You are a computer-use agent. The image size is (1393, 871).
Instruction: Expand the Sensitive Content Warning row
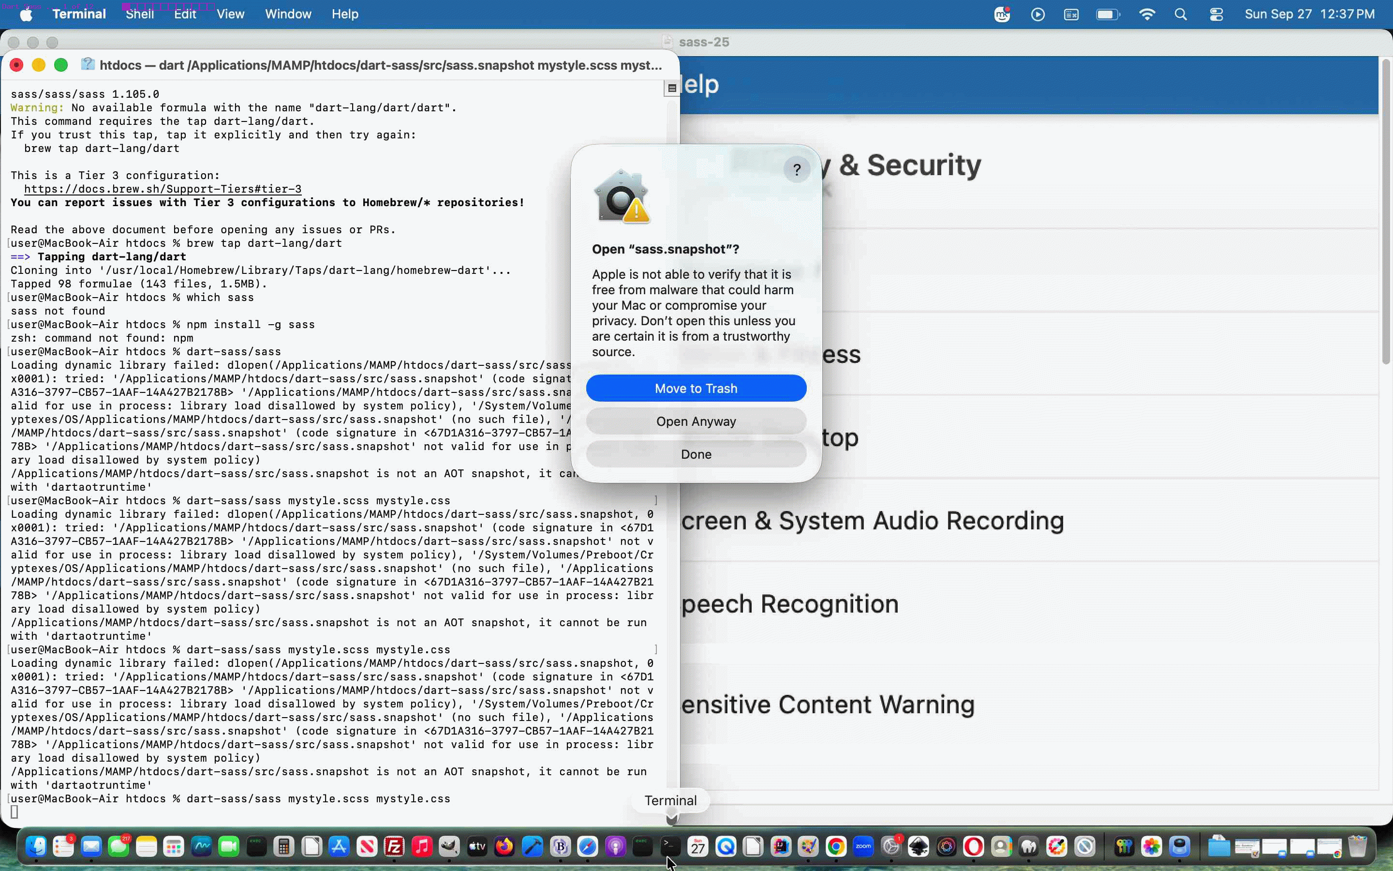point(1029,704)
